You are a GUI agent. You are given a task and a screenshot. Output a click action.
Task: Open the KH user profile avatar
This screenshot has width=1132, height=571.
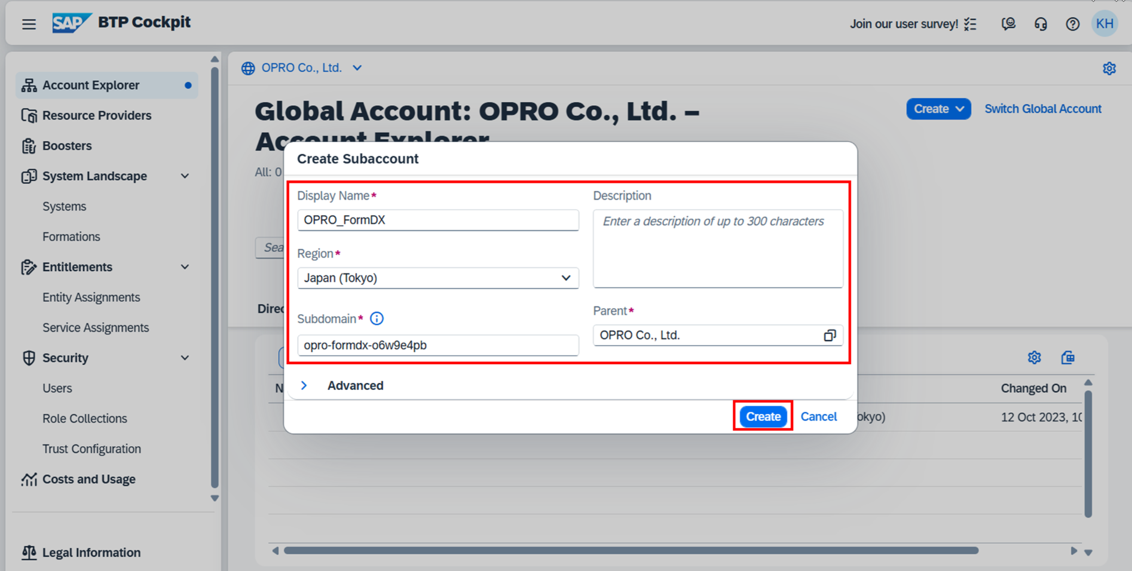[1104, 24]
